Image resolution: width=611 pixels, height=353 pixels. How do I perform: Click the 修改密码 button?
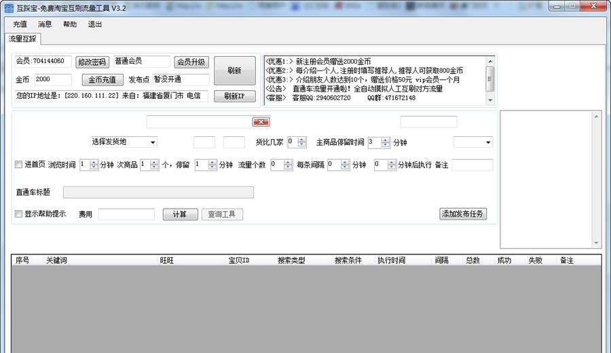coord(92,62)
